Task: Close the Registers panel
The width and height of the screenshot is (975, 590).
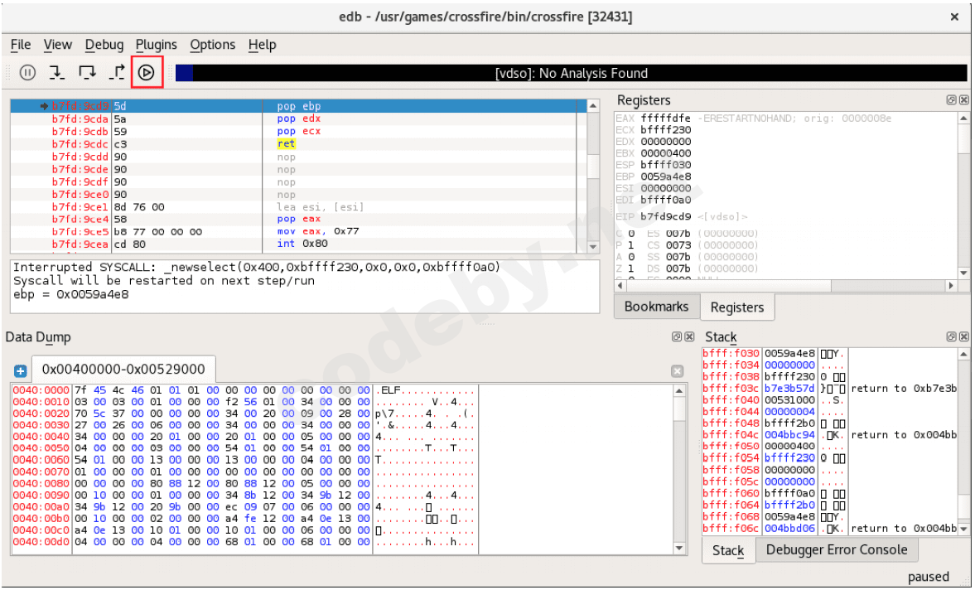Action: [x=963, y=100]
